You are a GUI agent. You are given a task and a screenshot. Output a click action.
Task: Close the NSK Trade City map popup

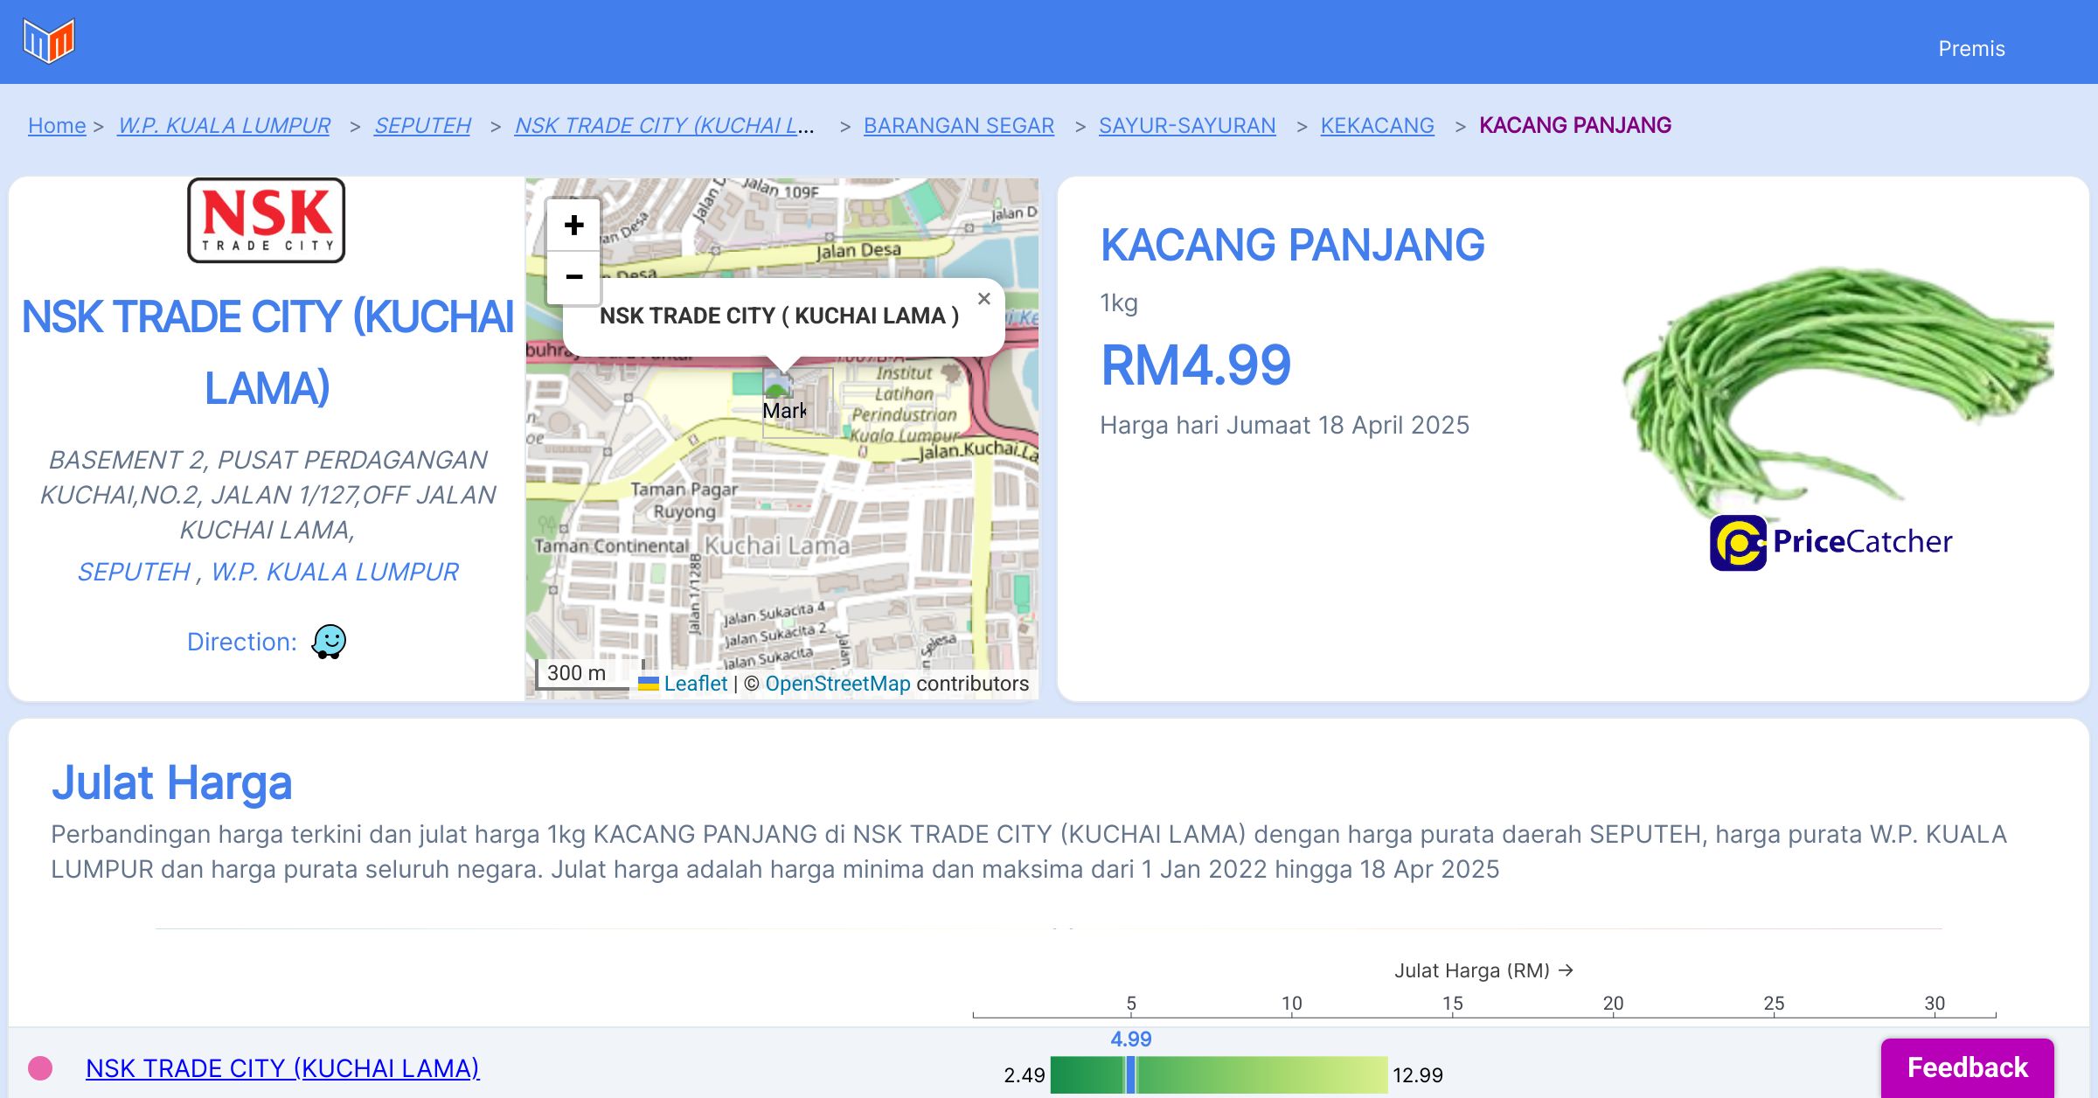coord(983,299)
